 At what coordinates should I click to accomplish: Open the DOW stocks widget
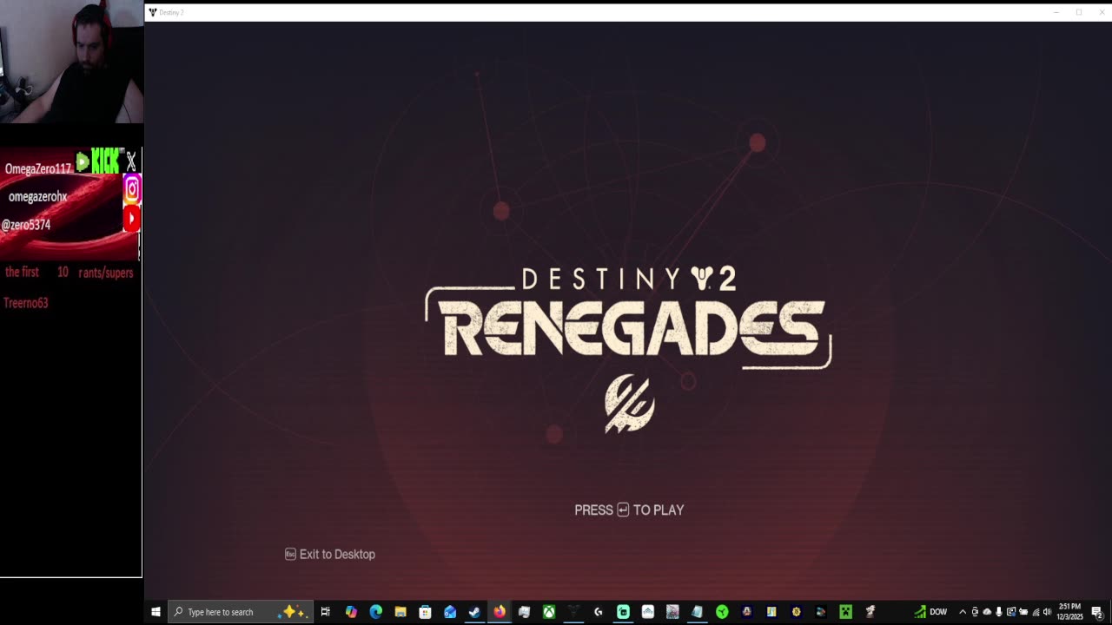click(x=930, y=612)
